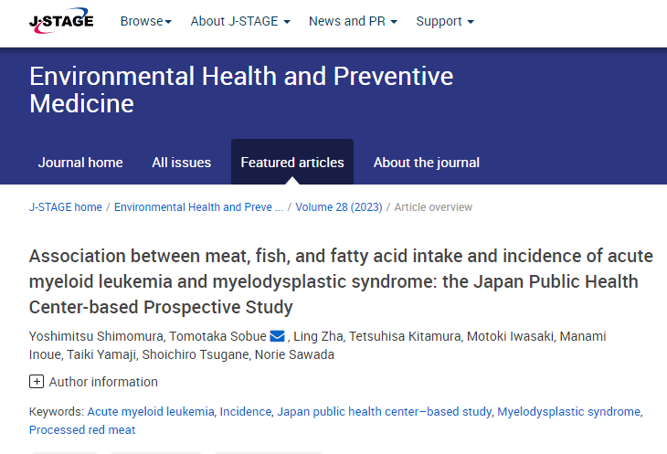Open the Processed red meat keyword
This screenshot has height=454, width=667.
[82, 430]
